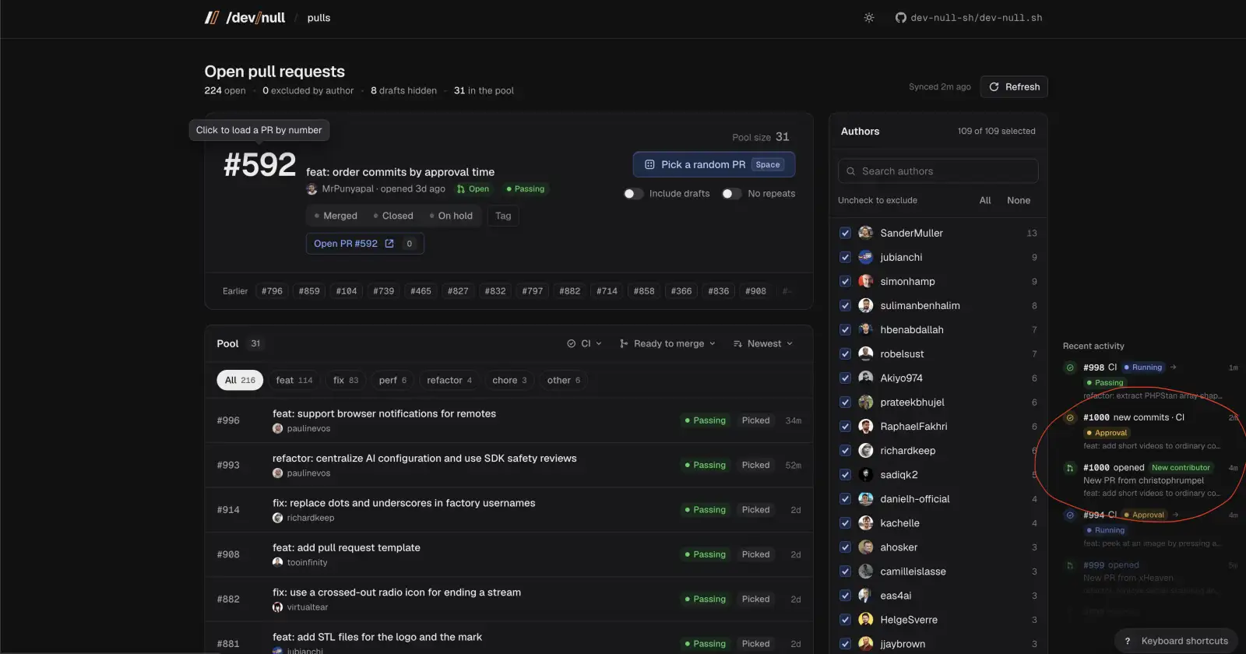
Task: Uncheck the simonhamp author checkbox
Action: click(x=845, y=281)
